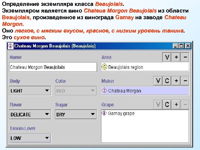Click the greyed View (V) button for Grape
This screenshot has width=200, height=150.
(158, 104)
